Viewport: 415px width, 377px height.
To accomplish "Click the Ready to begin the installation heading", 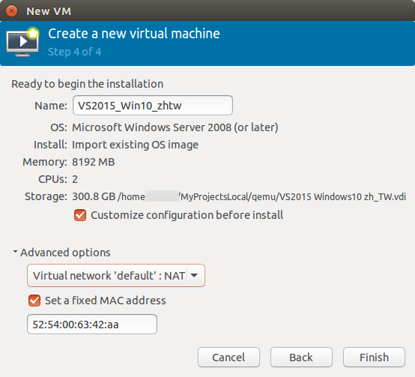I will (88, 84).
